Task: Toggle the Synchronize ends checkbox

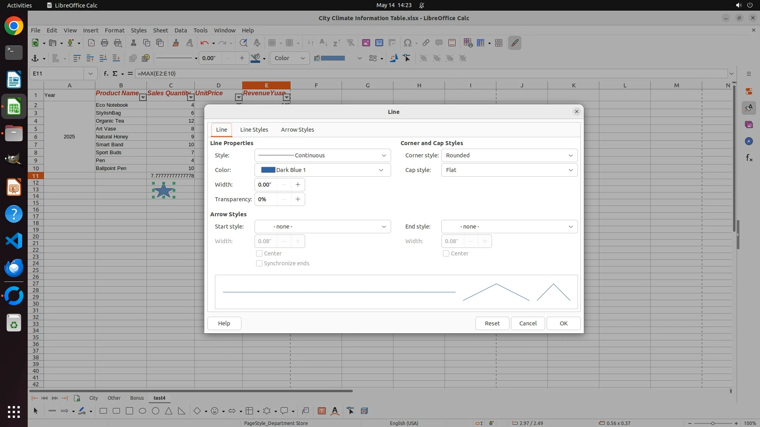Action: tap(259, 263)
